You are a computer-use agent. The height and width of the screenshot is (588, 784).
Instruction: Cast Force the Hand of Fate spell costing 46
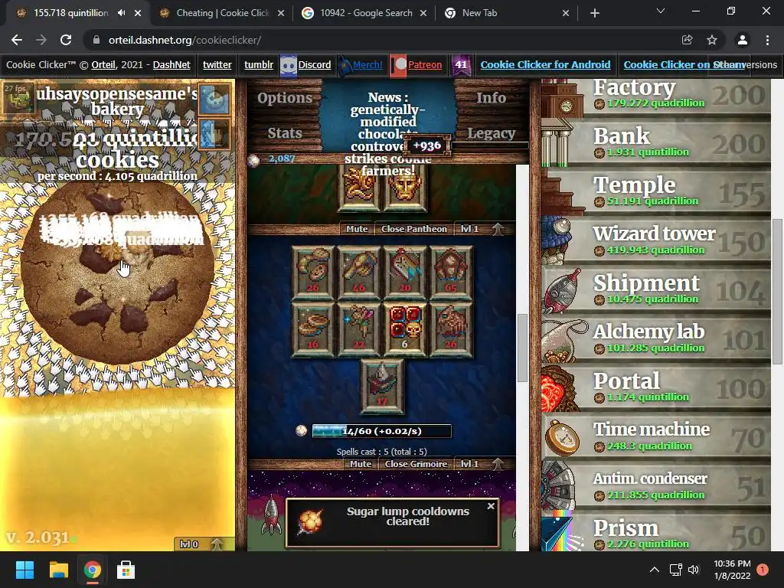pyautogui.click(x=359, y=273)
